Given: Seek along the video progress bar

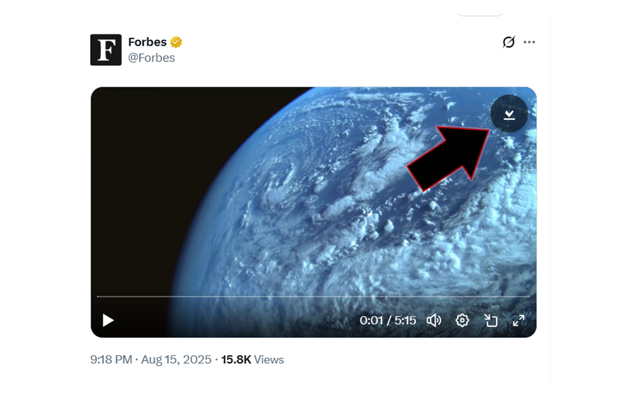Looking at the screenshot, I should click(313, 296).
